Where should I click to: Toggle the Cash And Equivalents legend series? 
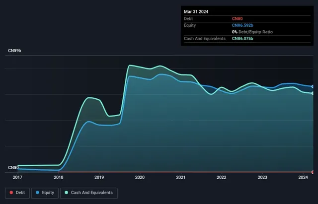[88, 193]
